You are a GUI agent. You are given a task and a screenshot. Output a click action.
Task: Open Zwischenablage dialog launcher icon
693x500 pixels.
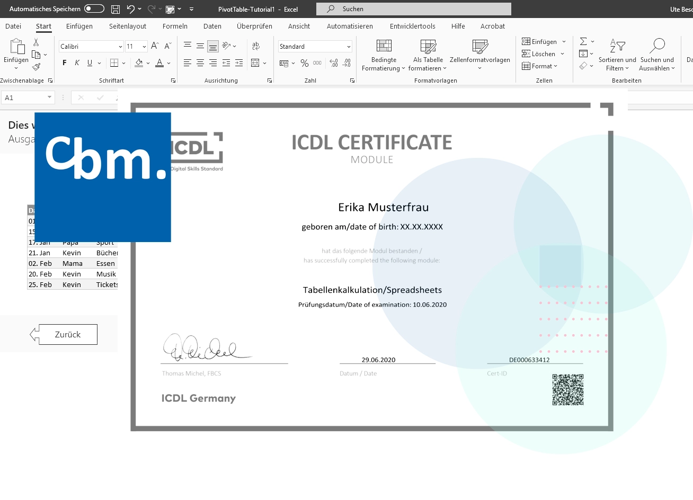(50, 81)
